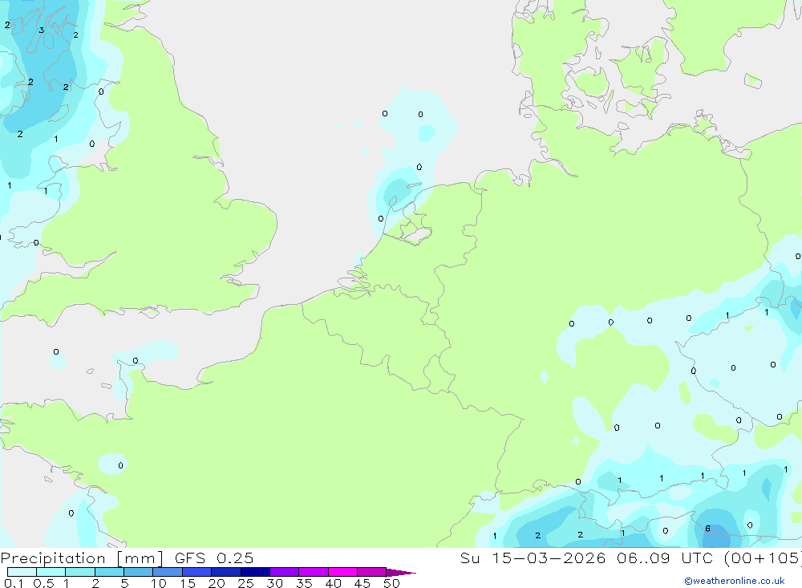Click the 'Precipitation [mm]' title text

(x=82, y=558)
